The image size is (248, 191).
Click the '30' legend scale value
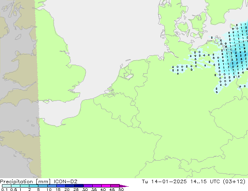(85, 189)
